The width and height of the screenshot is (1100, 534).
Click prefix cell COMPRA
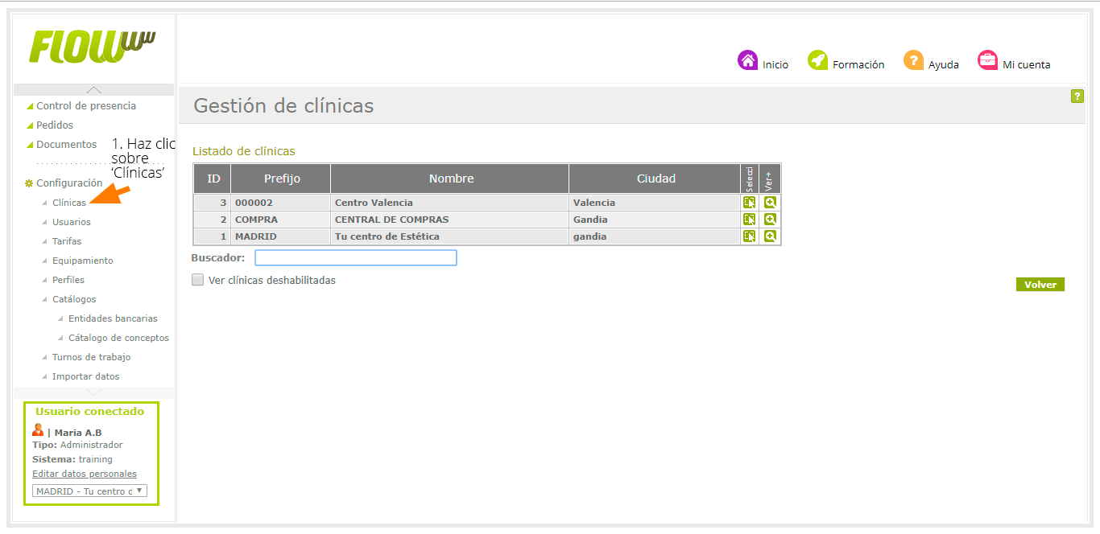pyautogui.click(x=282, y=220)
